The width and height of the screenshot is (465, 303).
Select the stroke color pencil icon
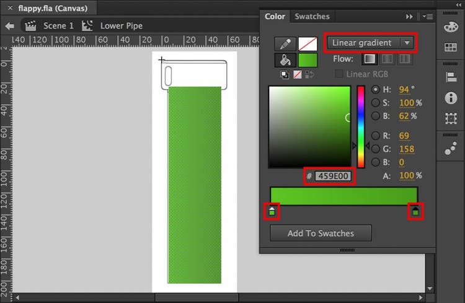tap(285, 44)
